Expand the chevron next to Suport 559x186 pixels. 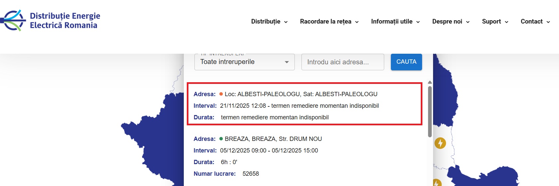point(506,22)
